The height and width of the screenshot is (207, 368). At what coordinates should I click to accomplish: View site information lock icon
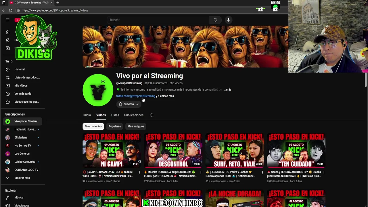pos(18,10)
